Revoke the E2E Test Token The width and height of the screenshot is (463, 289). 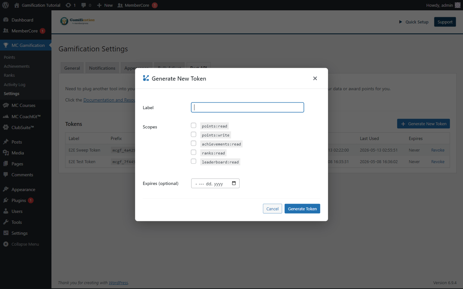(x=438, y=162)
